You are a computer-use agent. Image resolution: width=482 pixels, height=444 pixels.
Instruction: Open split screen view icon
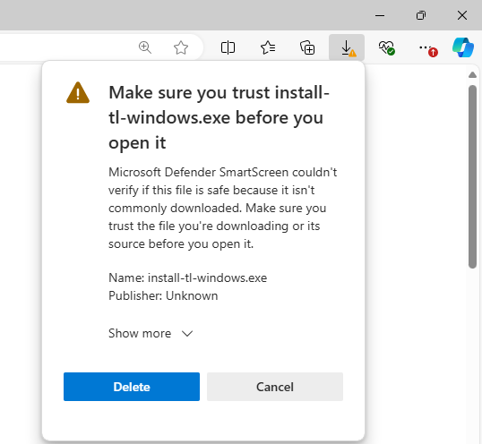point(228,47)
